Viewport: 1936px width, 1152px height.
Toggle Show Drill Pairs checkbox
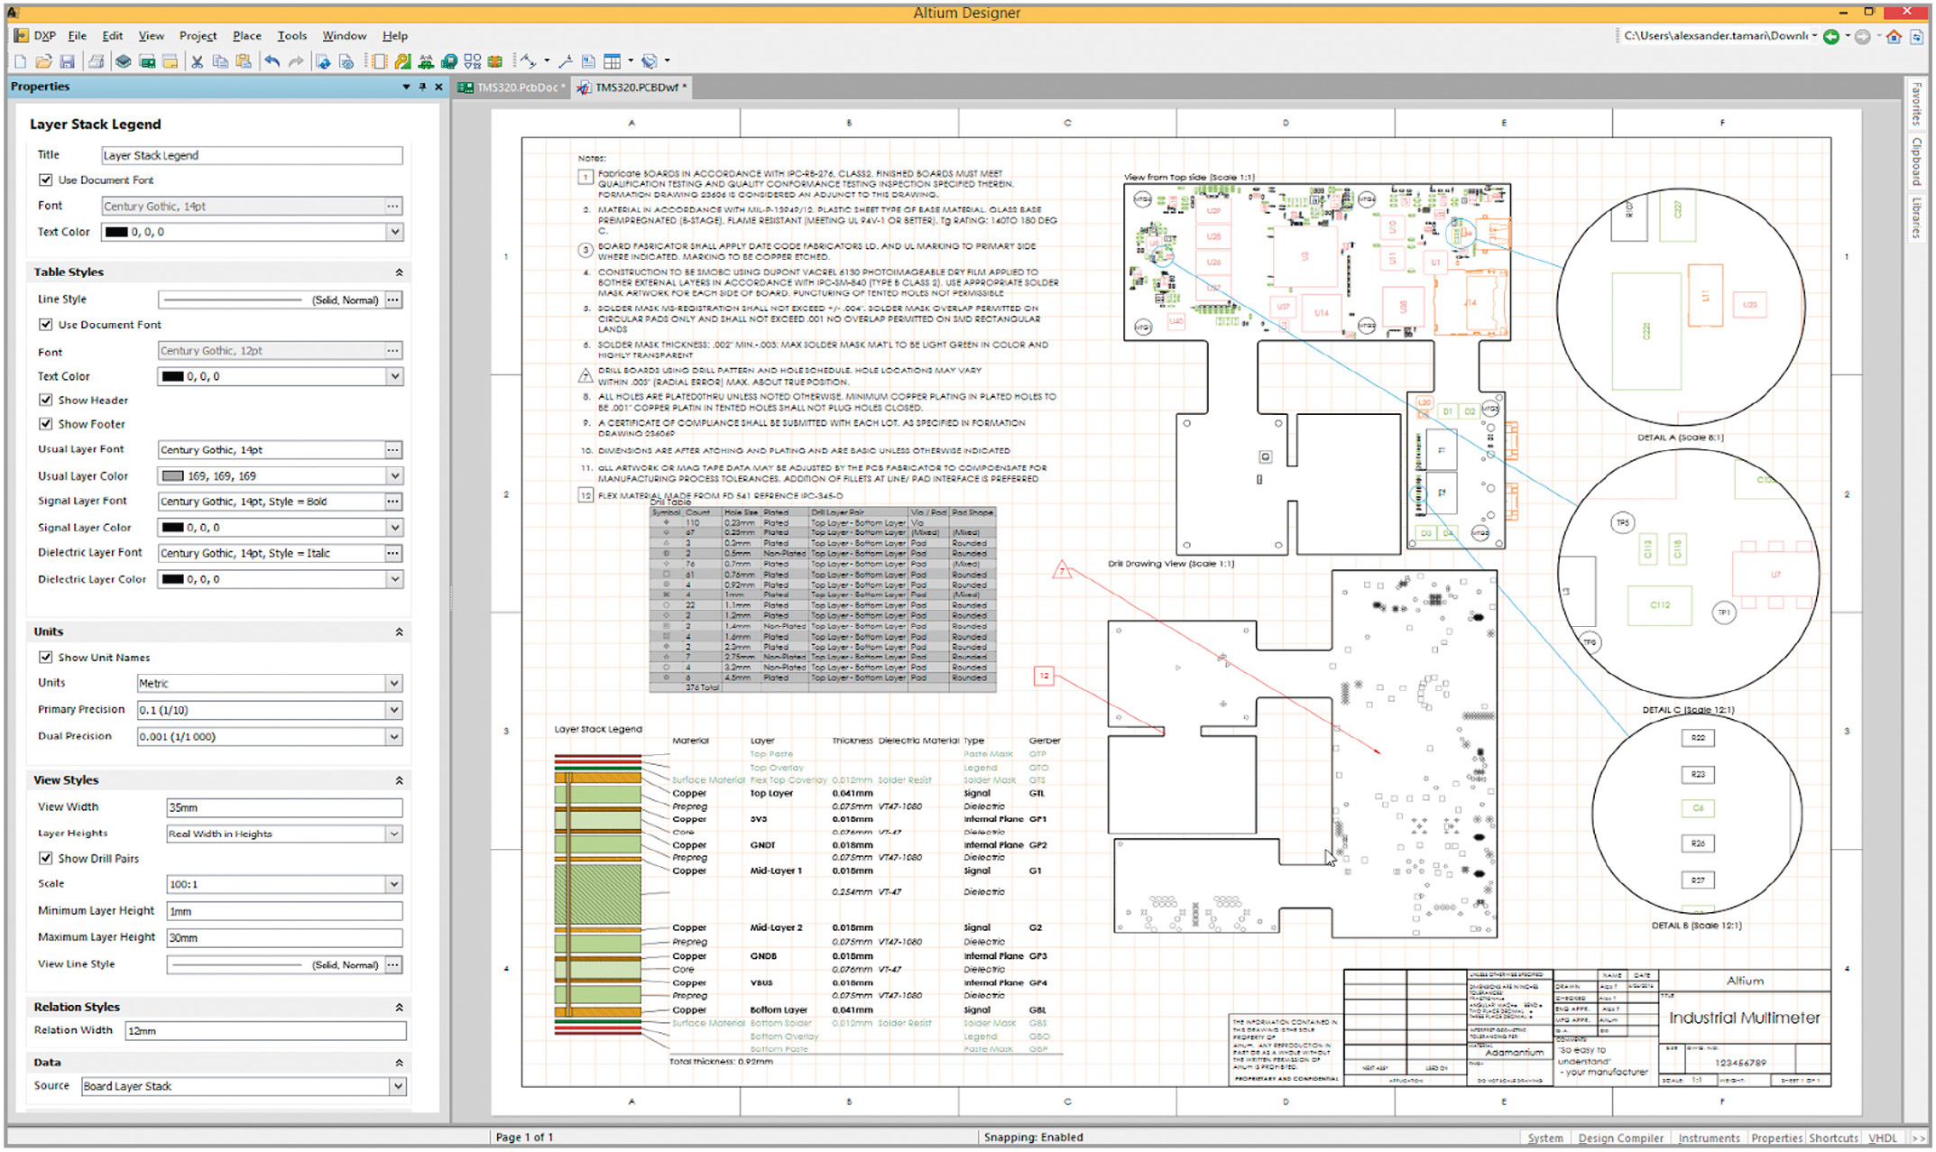tap(46, 859)
